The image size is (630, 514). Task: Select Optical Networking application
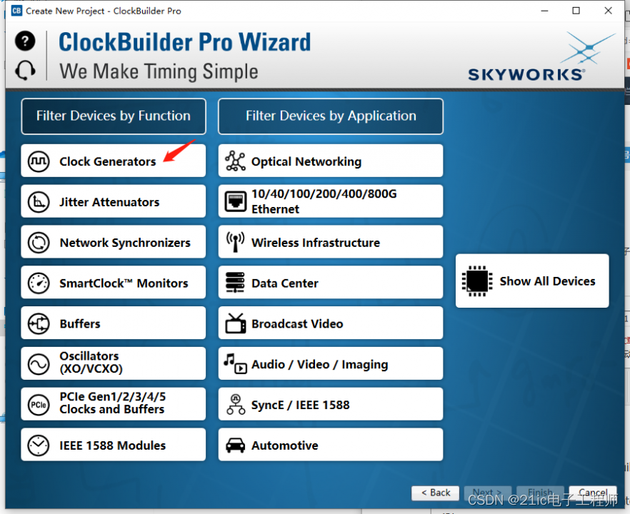pyautogui.click(x=331, y=161)
